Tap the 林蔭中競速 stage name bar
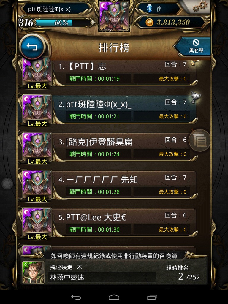 point(102,277)
